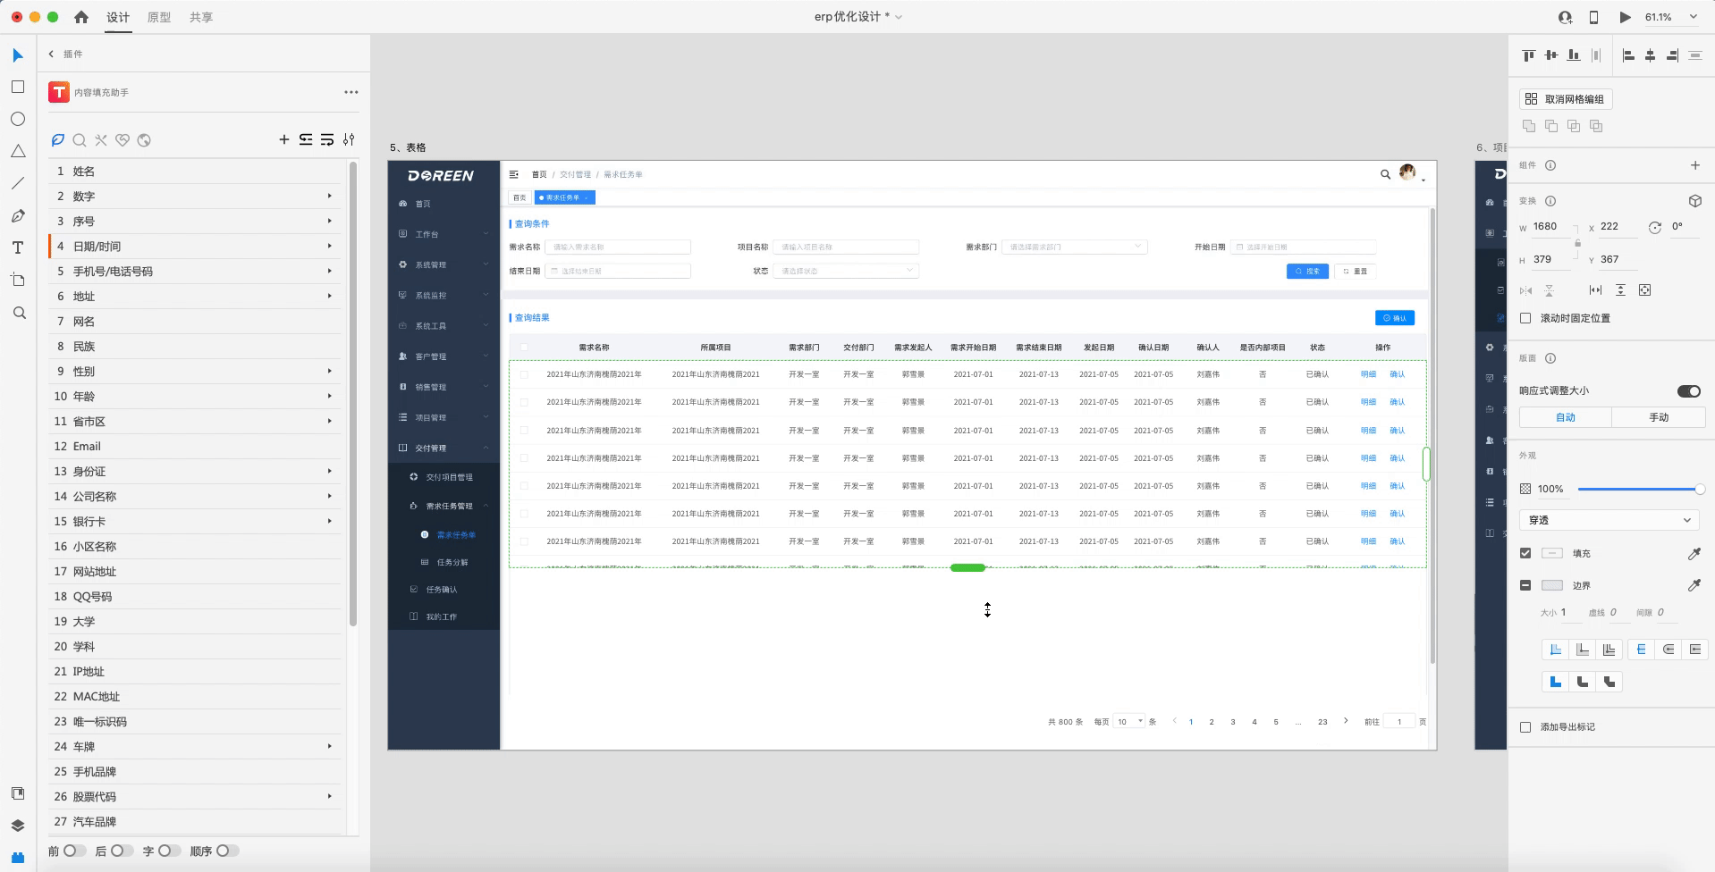Open plugin favorites heart icon

122,139
